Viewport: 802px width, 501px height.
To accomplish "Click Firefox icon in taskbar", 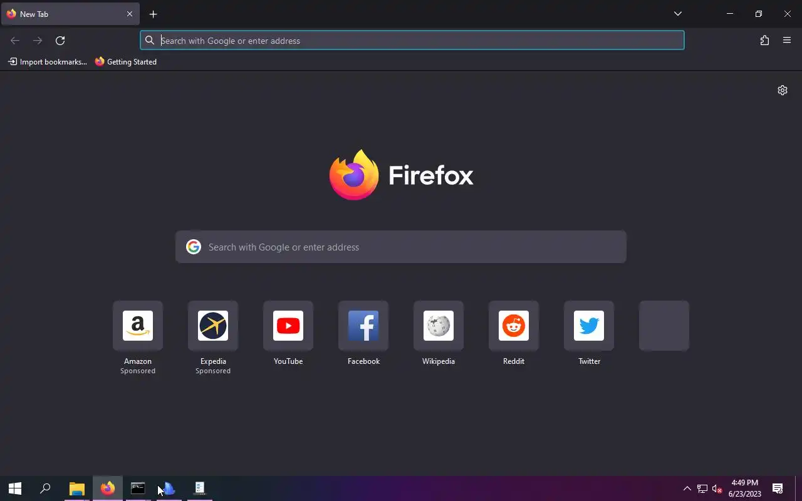I will point(108,488).
